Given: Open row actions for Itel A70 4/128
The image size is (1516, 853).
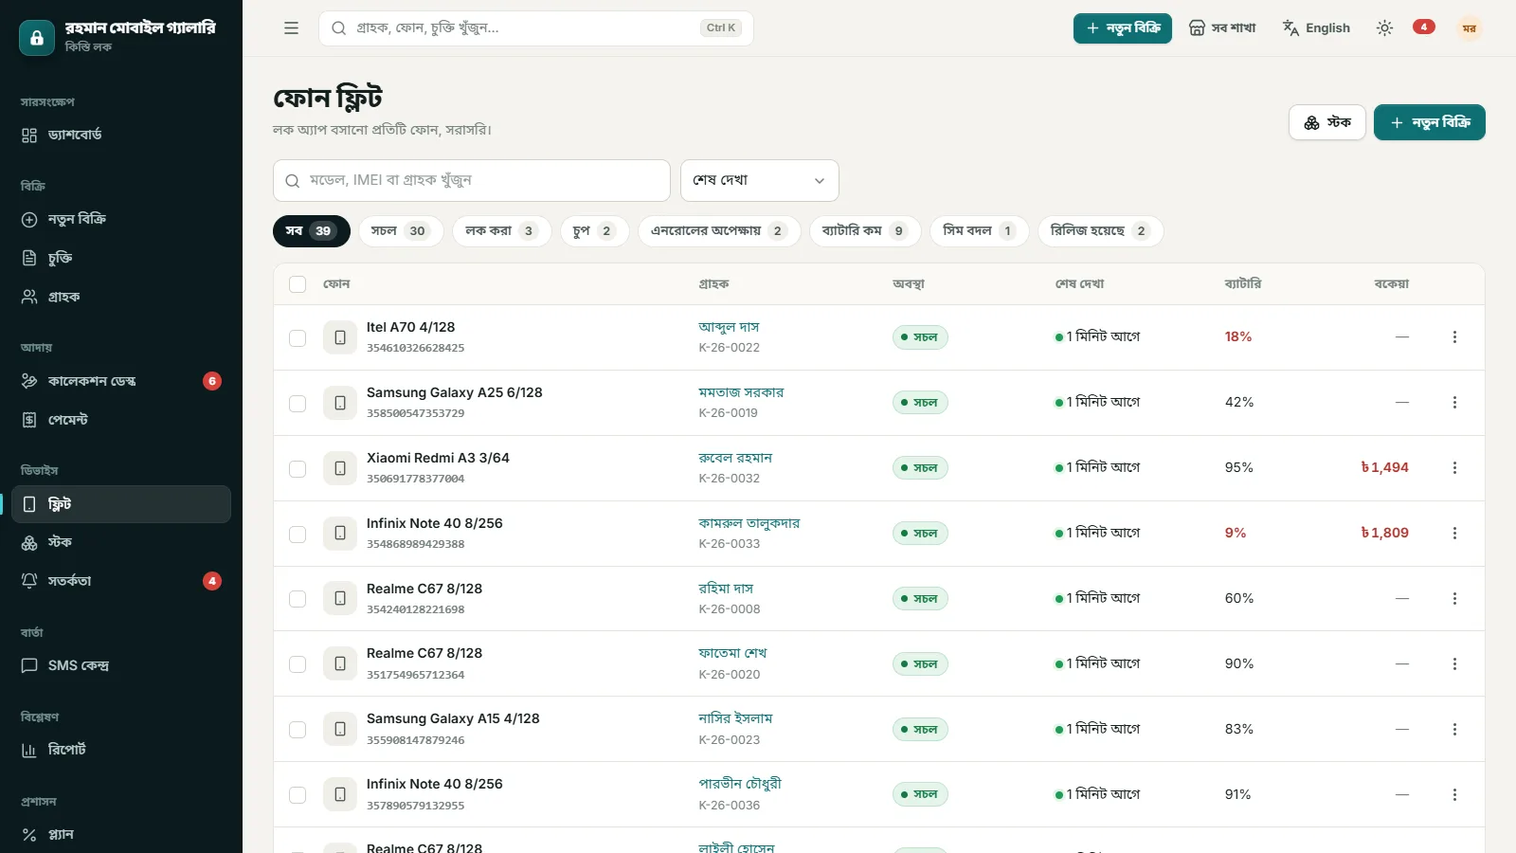Looking at the screenshot, I should click(1454, 337).
